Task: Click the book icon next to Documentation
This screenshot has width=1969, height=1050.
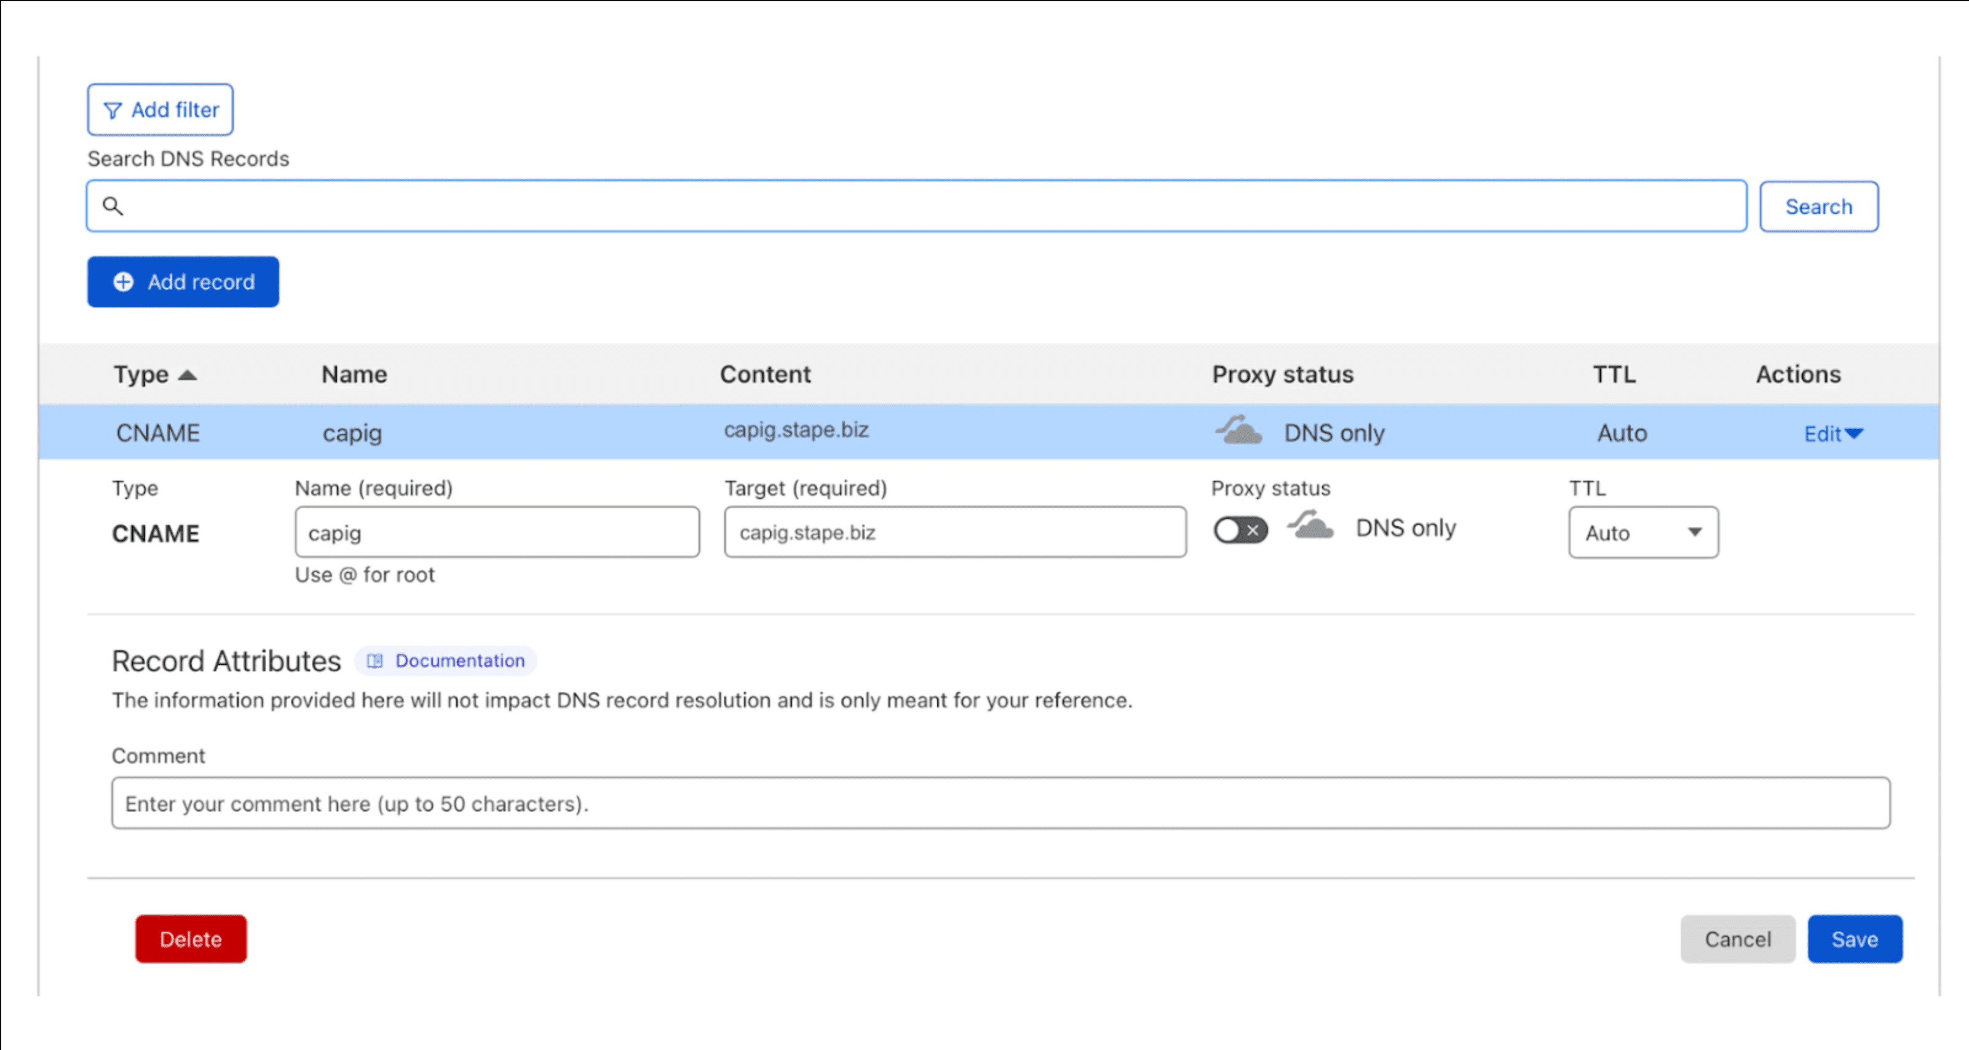Action: point(374,661)
